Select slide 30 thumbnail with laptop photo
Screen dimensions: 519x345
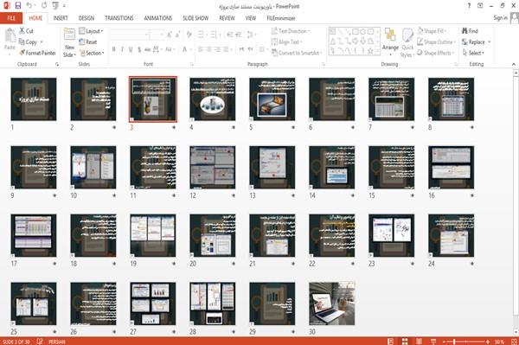point(331,303)
